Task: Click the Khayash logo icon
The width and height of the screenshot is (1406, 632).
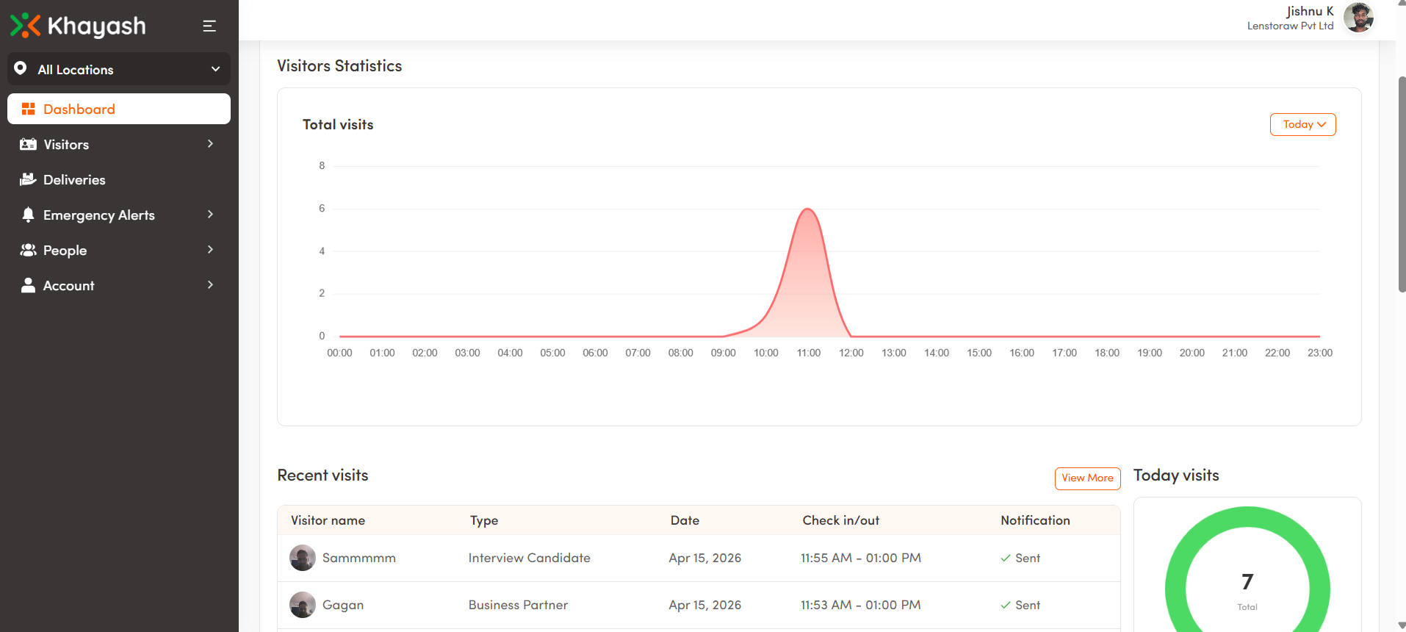Action: (25, 26)
